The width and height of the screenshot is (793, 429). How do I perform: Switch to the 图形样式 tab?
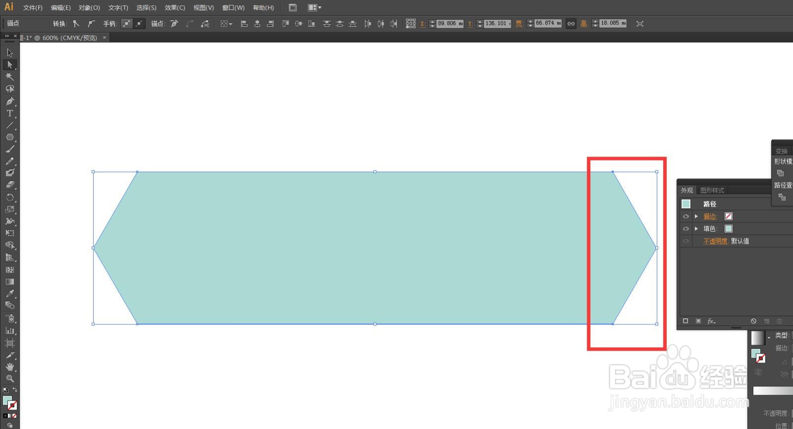pos(712,190)
